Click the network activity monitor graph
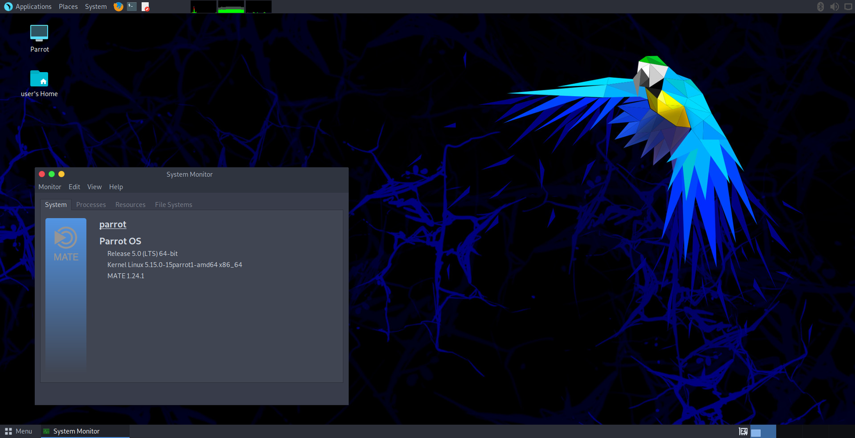This screenshot has width=855, height=438. [259, 6]
